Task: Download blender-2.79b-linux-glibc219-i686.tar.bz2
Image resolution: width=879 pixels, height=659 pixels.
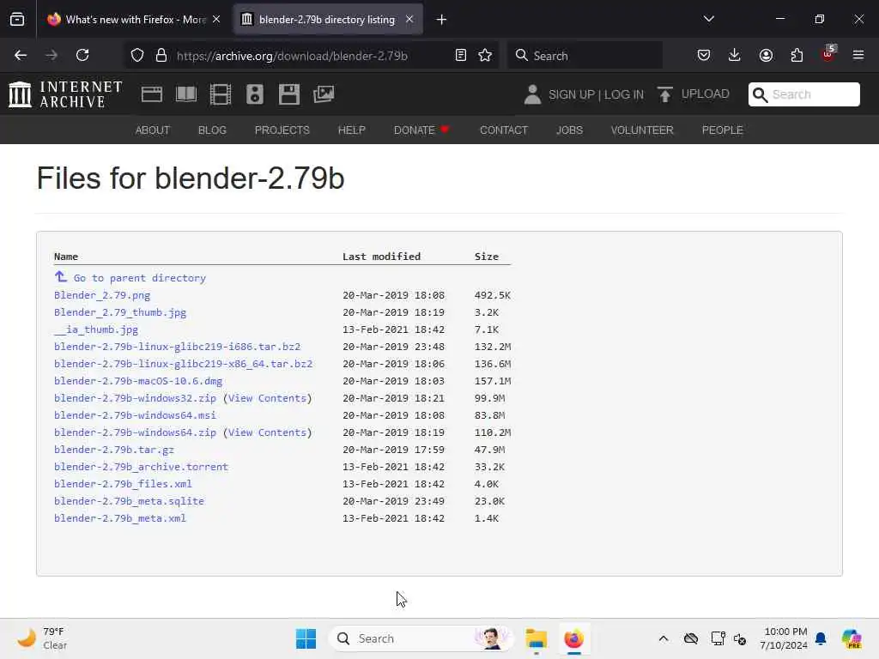Action: click(177, 347)
